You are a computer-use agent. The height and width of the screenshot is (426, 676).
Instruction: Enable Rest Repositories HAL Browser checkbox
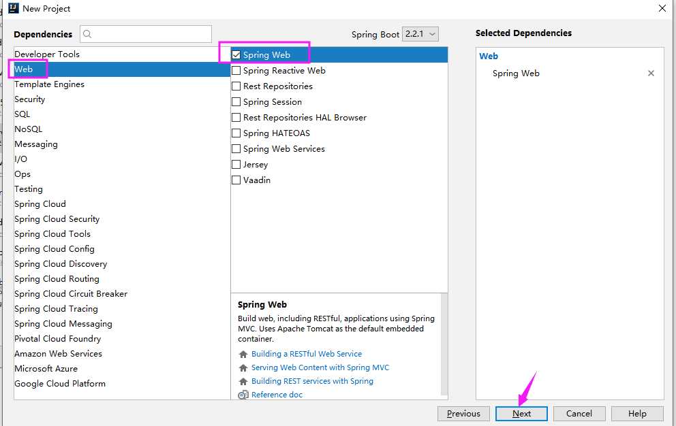tap(236, 117)
